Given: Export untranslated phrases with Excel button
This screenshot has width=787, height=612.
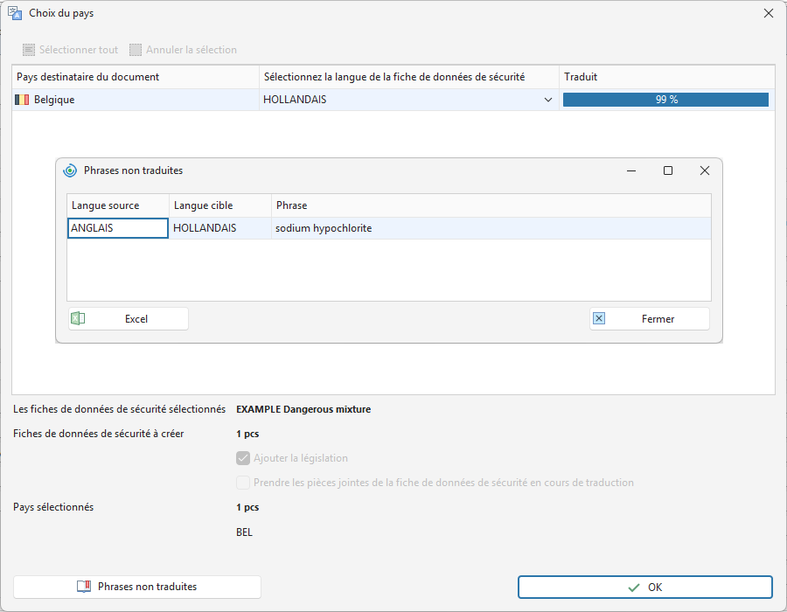Looking at the screenshot, I should click(129, 318).
